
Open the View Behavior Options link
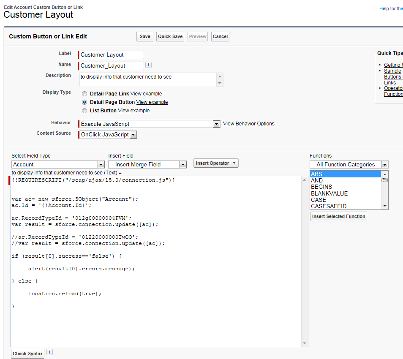click(248, 124)
